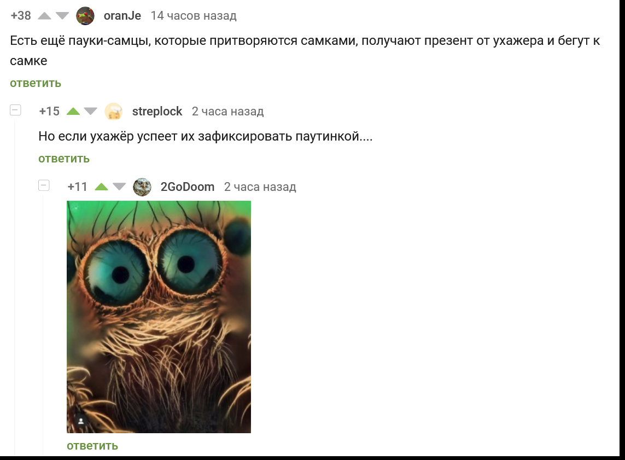The image size is (625, 460).
Task: Open the oranJe username link
Action: (122, 15)
